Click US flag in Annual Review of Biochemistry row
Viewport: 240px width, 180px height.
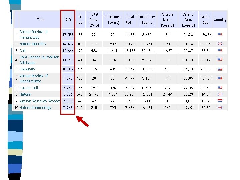click(x=220, y=78)
